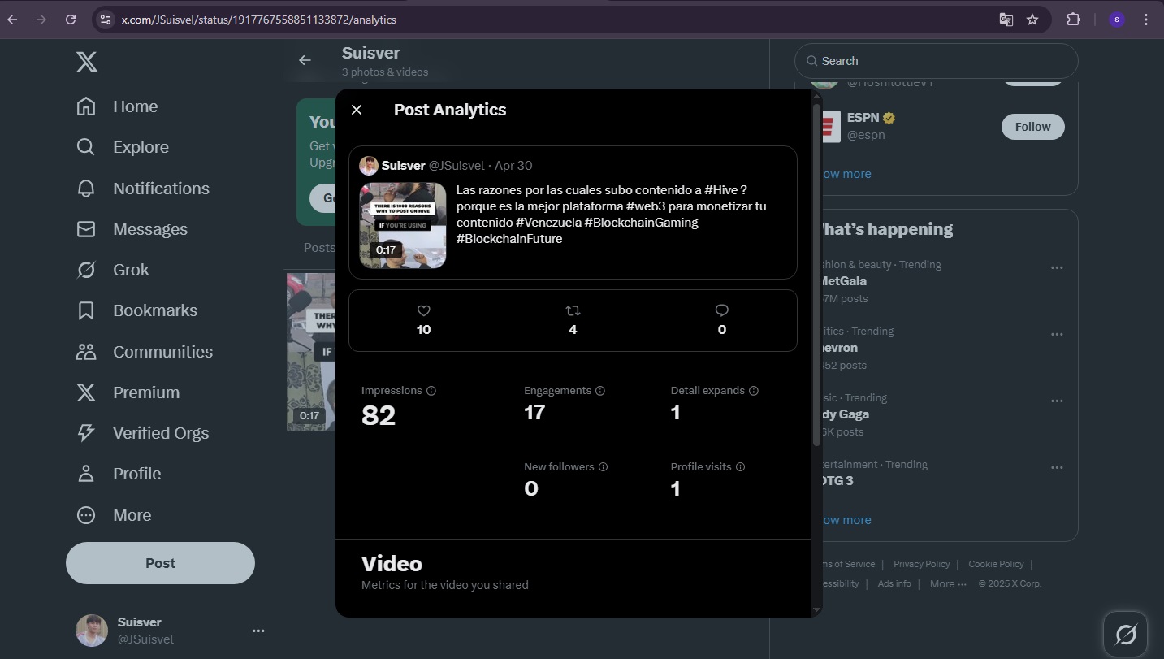1164x659 pixels.
Task: Click the Detail expands info icon
Action: [x=754, y=391]
